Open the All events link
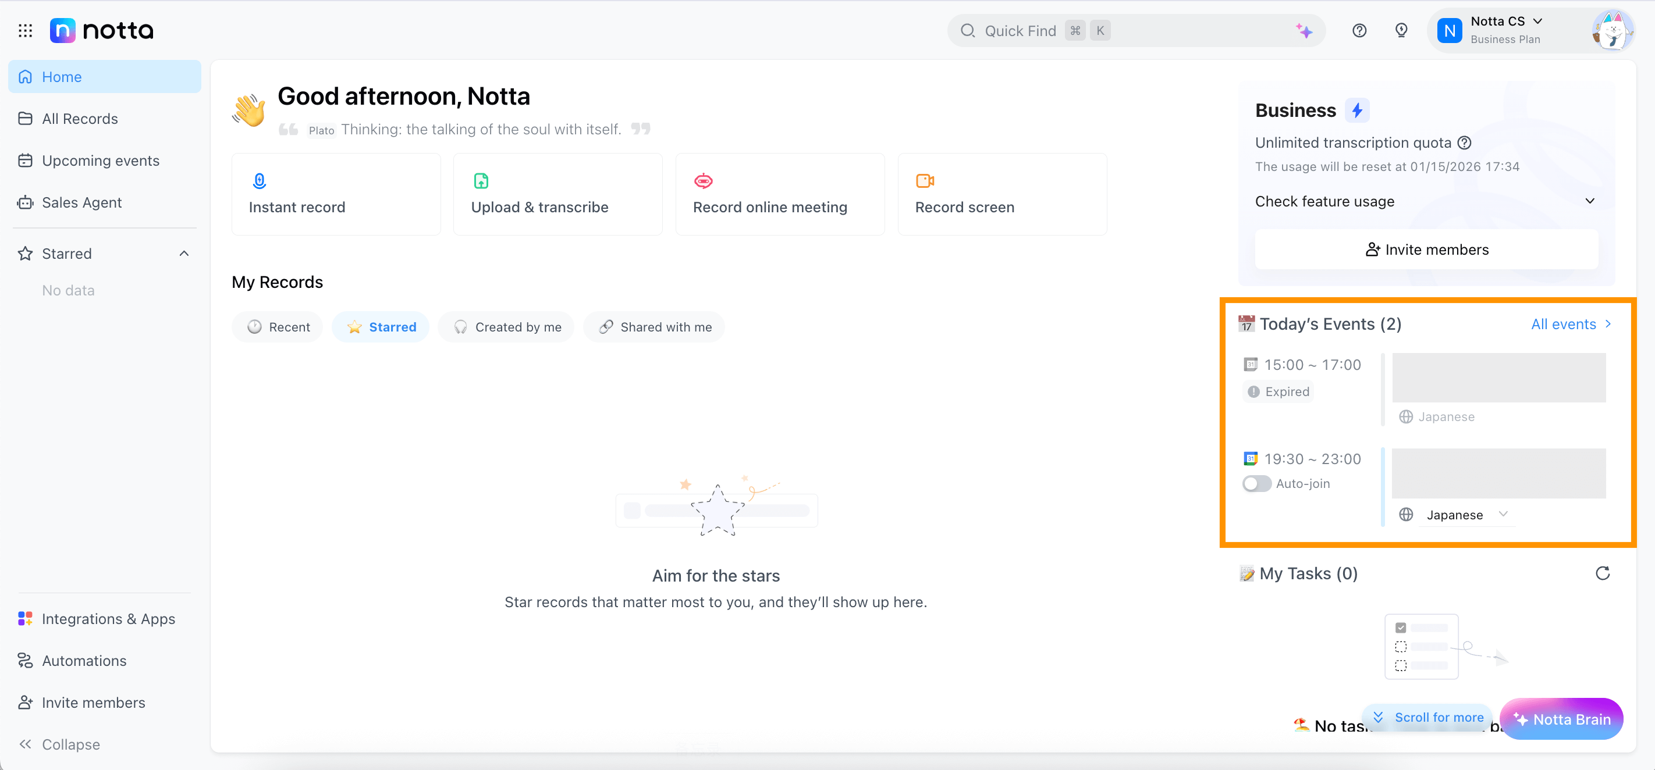1655x770 pixels. click(x=1570, y=325)
